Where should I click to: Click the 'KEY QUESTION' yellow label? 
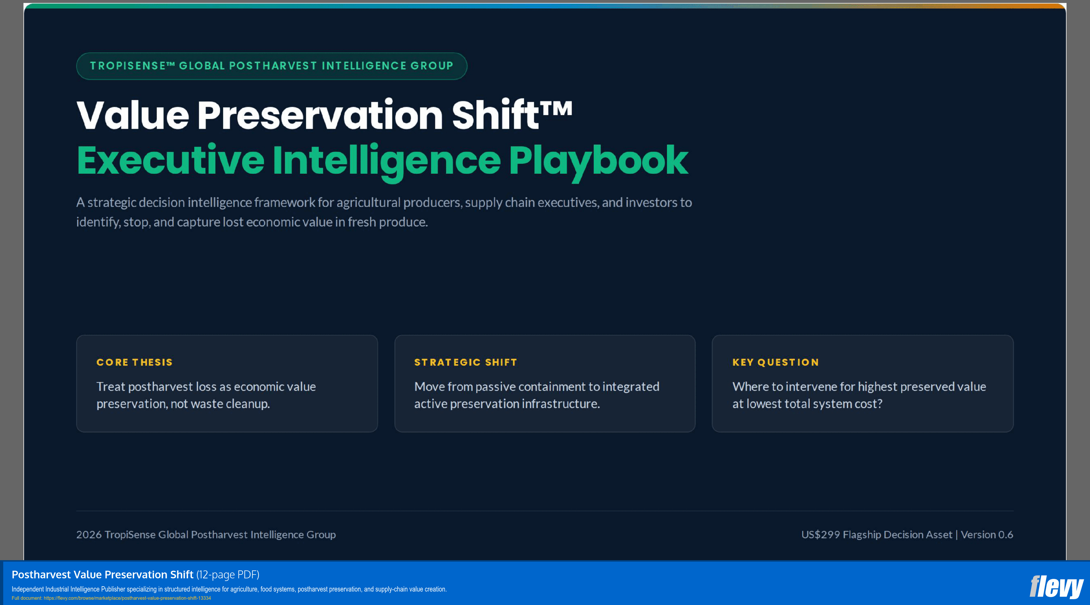pos(776,363)
